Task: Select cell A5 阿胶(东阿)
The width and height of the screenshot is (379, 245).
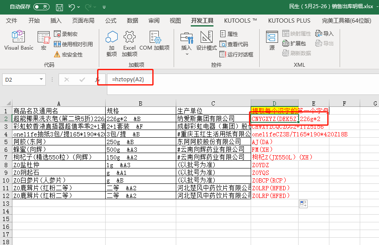Action: click(x=59, y=142)
